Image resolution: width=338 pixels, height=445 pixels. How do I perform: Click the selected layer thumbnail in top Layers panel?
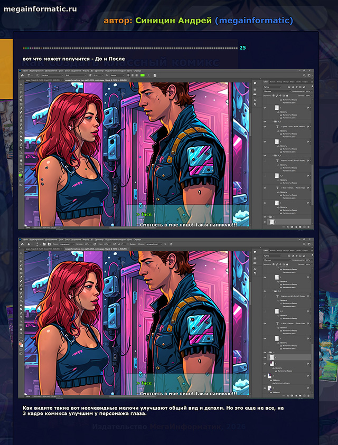pos(272,222)
